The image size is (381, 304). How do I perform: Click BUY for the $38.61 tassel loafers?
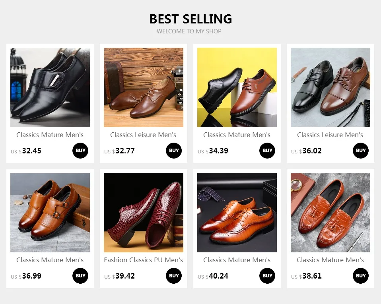tap(361, 276)
